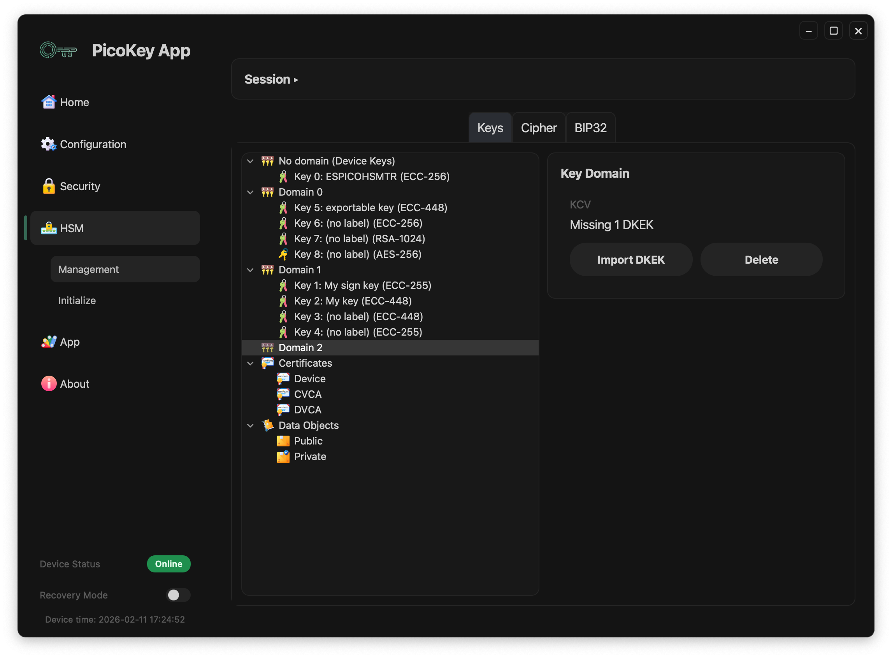Image resolution: width=892 pixels, height=658 pixels.
Task: Click the Private data object icon
Action: pos(283,457)
